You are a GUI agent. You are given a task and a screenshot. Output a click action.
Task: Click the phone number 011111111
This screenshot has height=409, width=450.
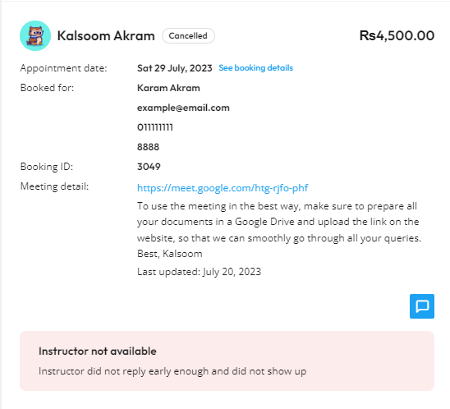(155, 127)
